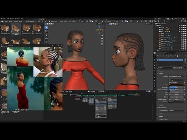Expand the Volume panel

(x=161, y=105)
